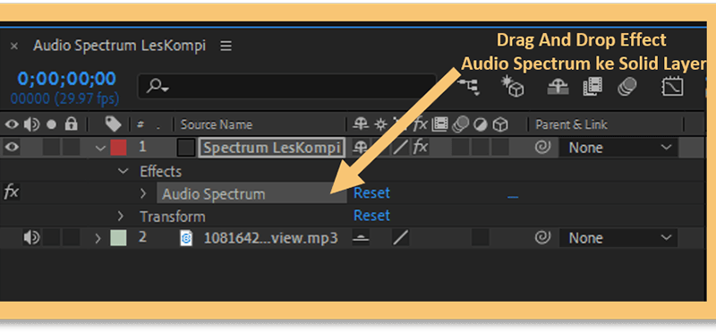Change the green label color of layer 2
The width and height of the screenshot is (716, 333).
tap(118, 238)
